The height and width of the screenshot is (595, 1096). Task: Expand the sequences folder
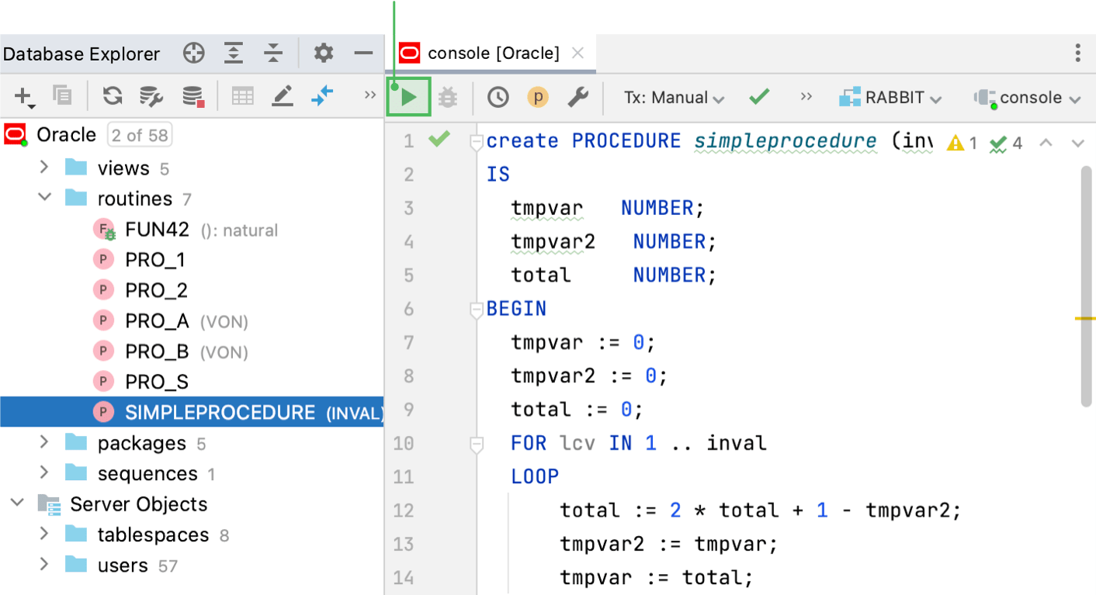44,472
